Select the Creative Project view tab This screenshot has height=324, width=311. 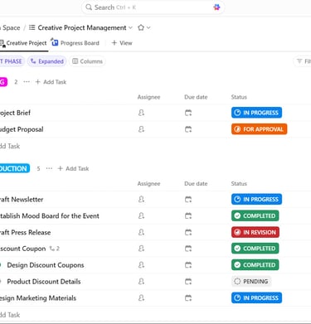[x=24, y=43]
